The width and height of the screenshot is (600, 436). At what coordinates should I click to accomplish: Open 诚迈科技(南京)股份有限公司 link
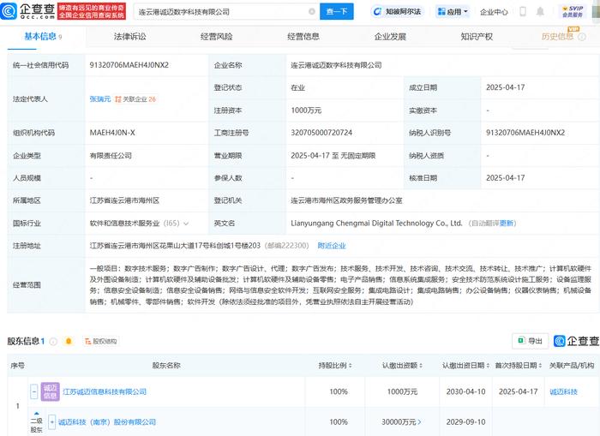(107, 421)
